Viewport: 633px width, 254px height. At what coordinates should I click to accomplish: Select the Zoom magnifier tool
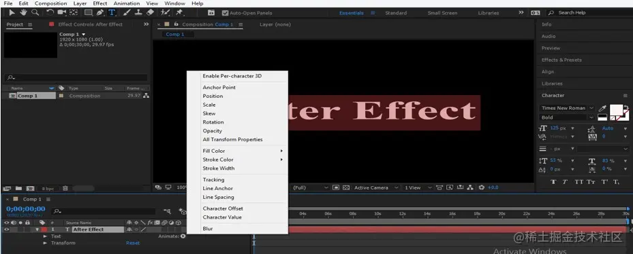[x=35, y=12]
